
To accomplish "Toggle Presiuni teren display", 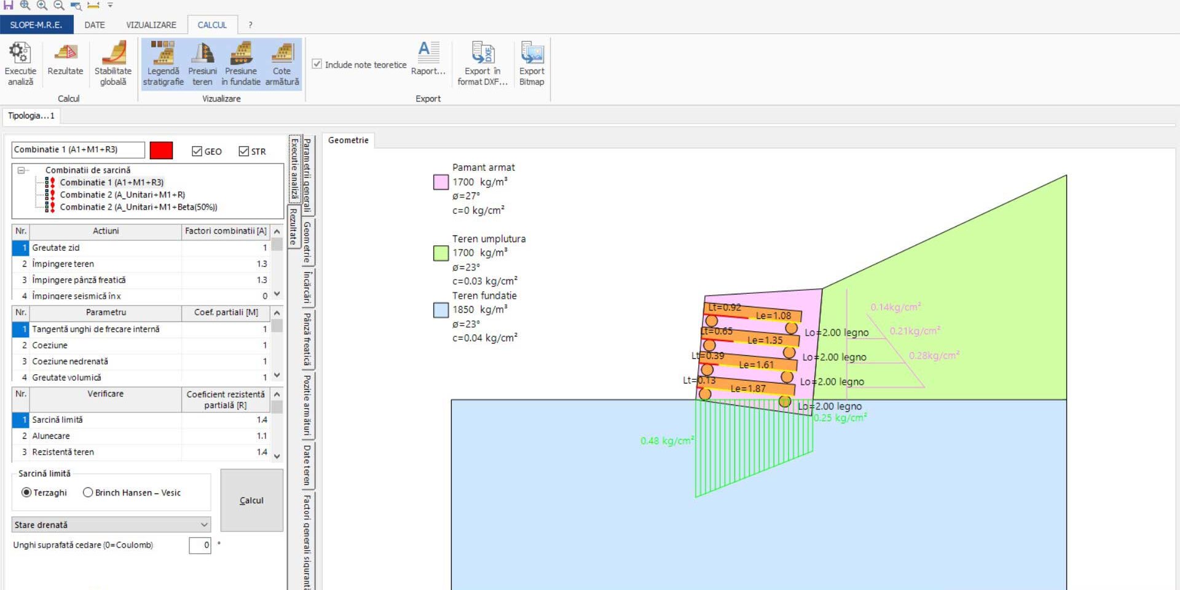I will (202, 53).
